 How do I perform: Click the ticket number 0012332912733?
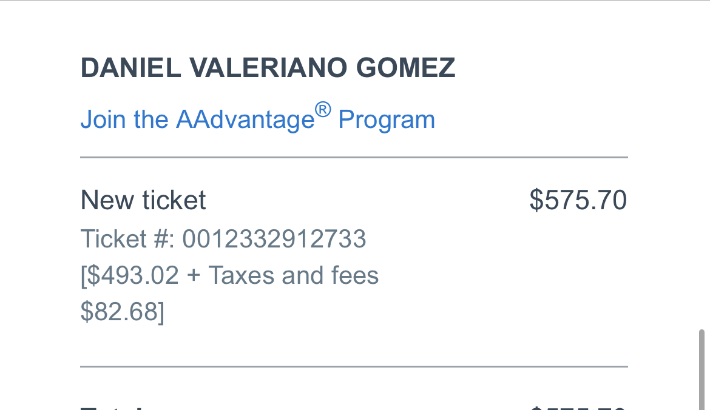(x=274, y=239)
